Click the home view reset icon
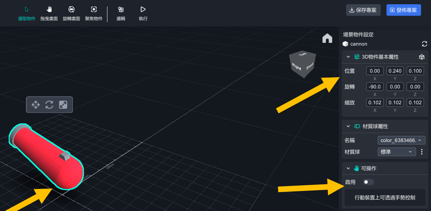 point(327,38)
